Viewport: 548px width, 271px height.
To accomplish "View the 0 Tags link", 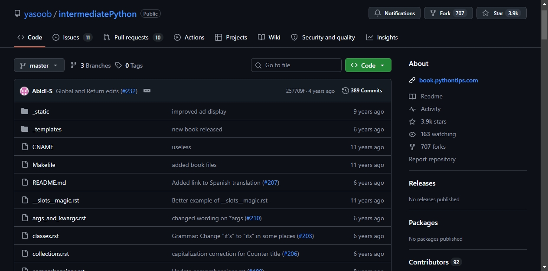I will [129, 65].
